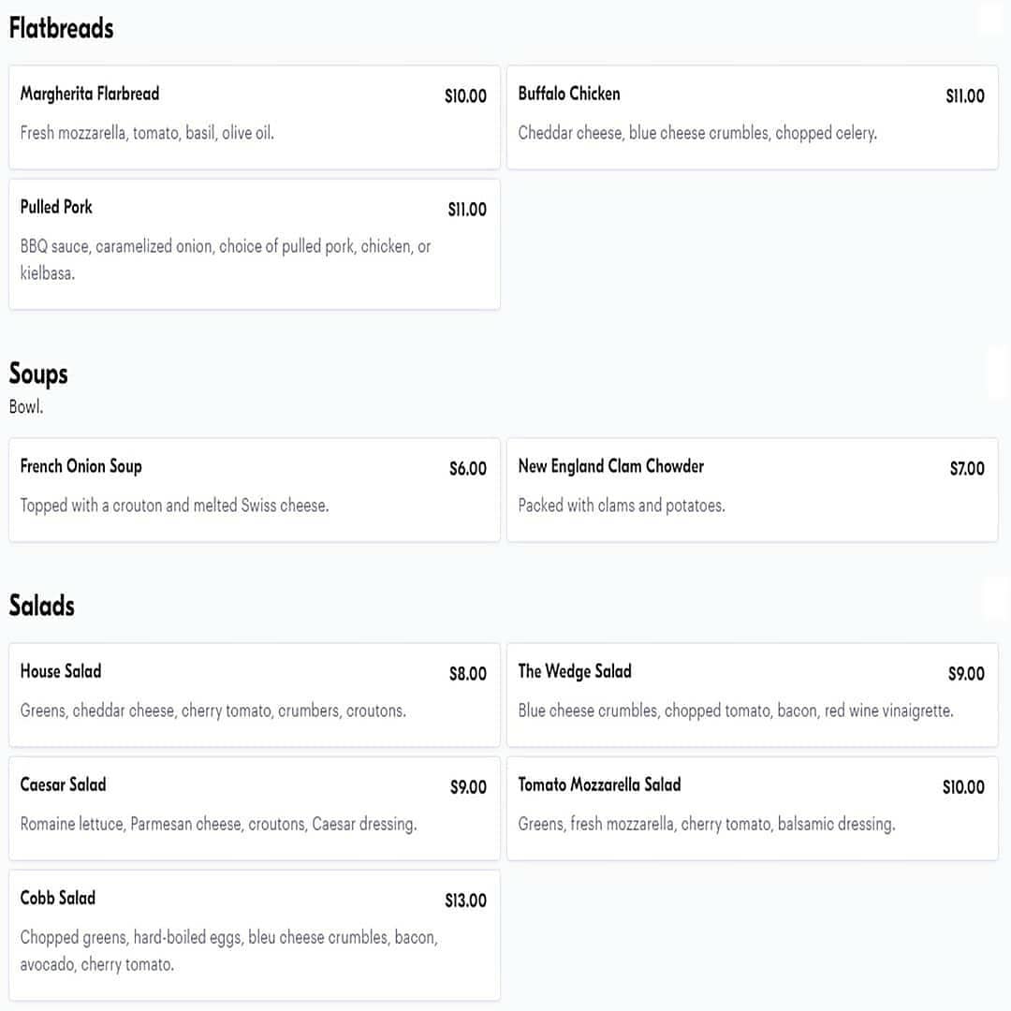Pick the Caesar Salad item
The width and height of the screenshot is (1011, 1011).
(254, 808)
